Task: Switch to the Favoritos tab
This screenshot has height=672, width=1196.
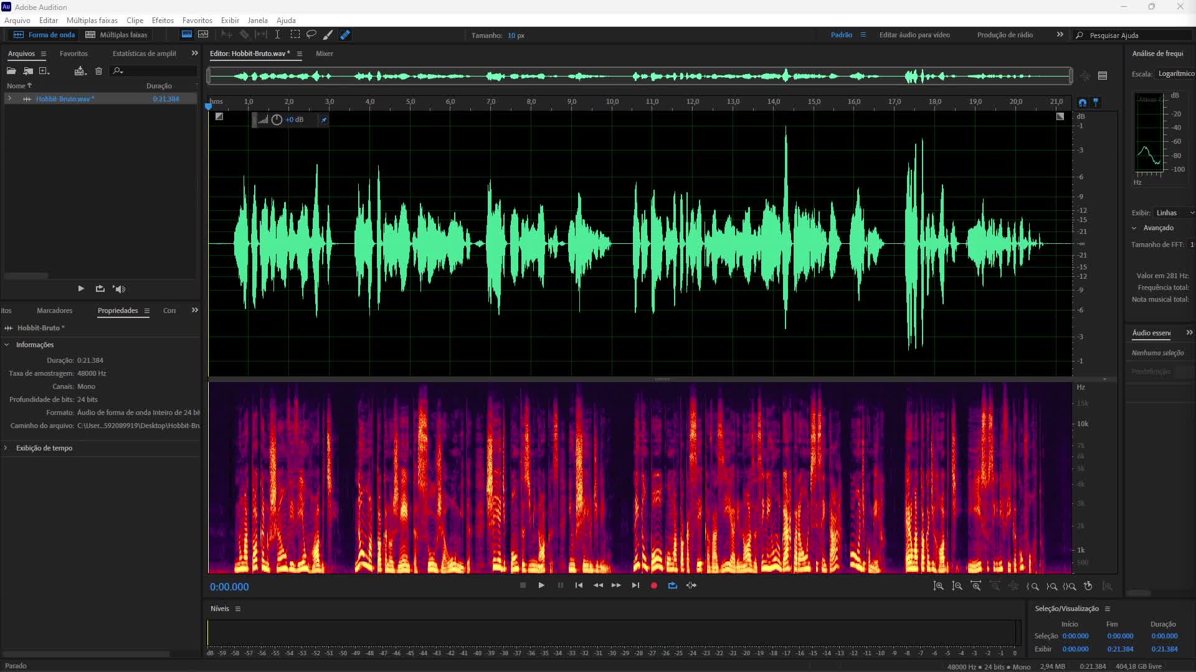Action: pyautogui.click(x=74, y=54)
